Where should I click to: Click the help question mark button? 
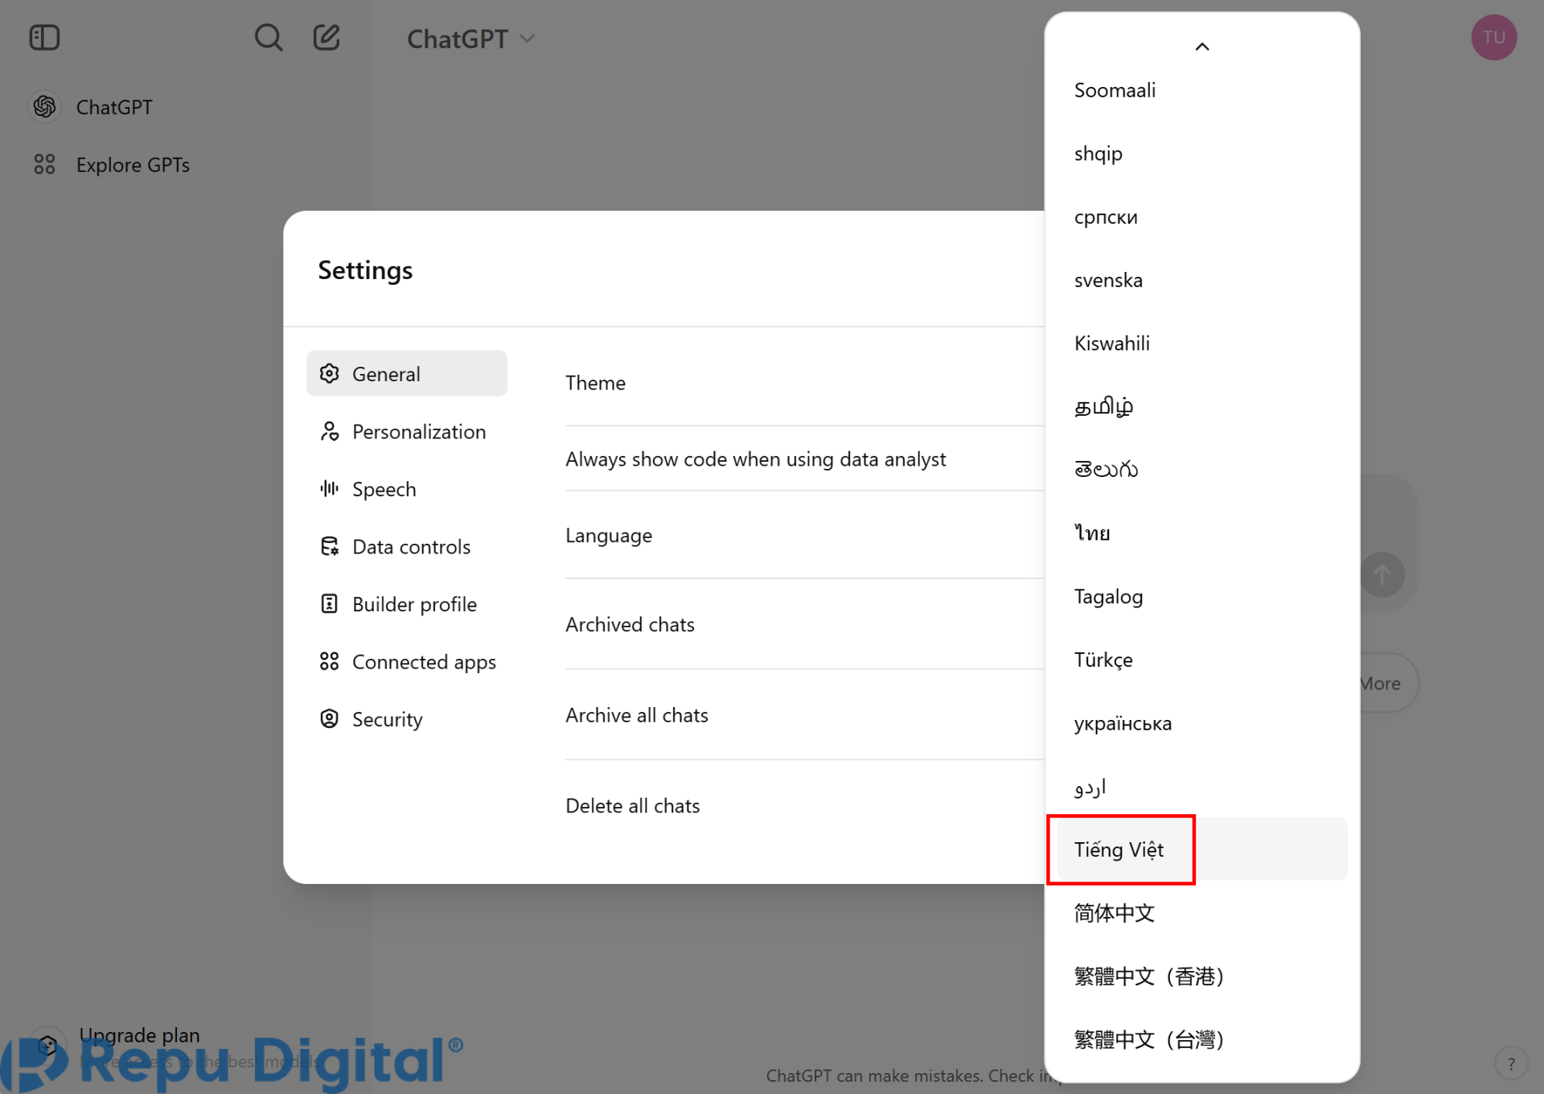point(1511,1063)
